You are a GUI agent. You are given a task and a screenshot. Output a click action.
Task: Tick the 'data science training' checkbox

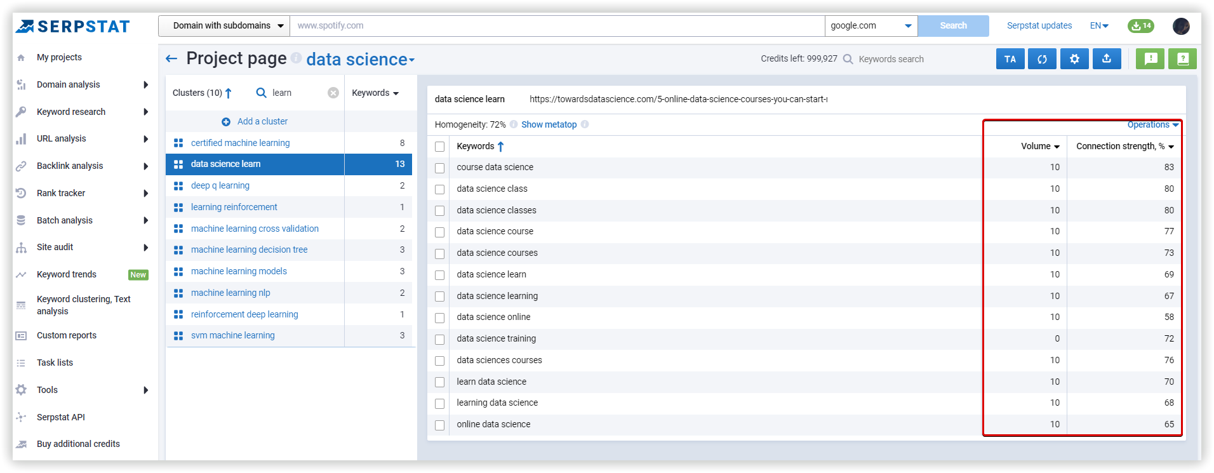pos(439,340)
